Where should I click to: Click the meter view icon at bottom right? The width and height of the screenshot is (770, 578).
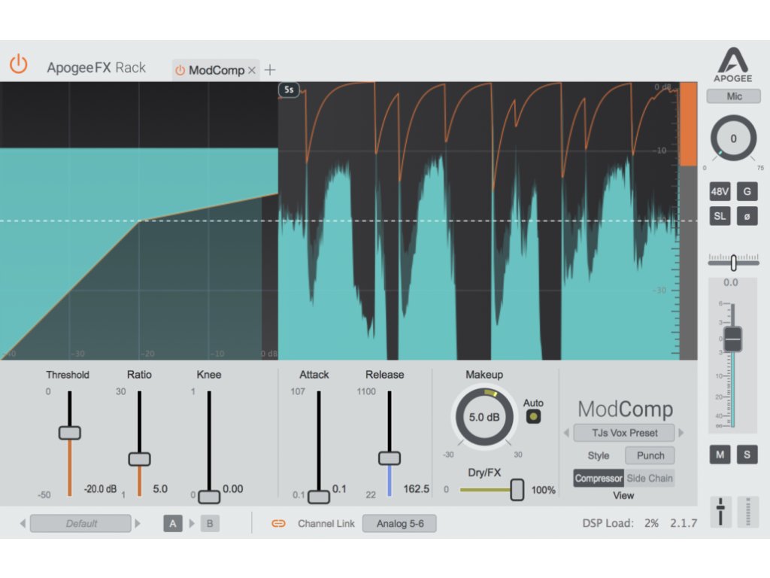(748, 511)
